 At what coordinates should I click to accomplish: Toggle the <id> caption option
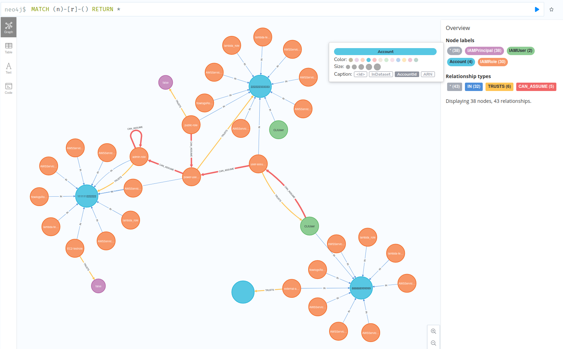(x=360, y=74)
